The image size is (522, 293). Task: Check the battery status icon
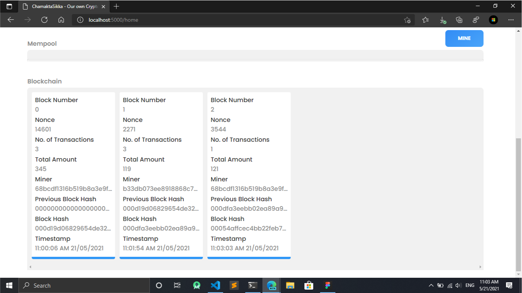click(440, 285)
